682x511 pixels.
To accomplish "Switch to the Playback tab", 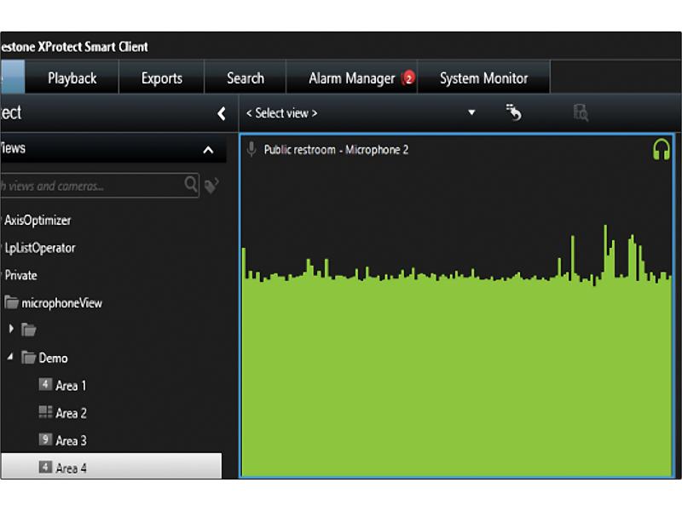I will (72, 78).
